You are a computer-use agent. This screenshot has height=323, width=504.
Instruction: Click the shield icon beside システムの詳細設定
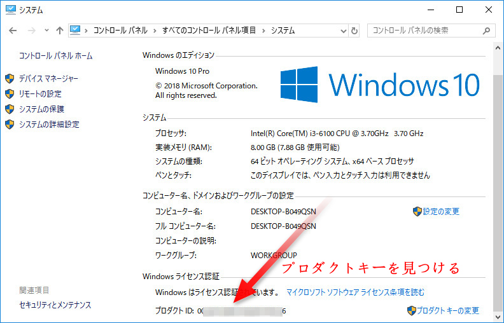[10, 124]
